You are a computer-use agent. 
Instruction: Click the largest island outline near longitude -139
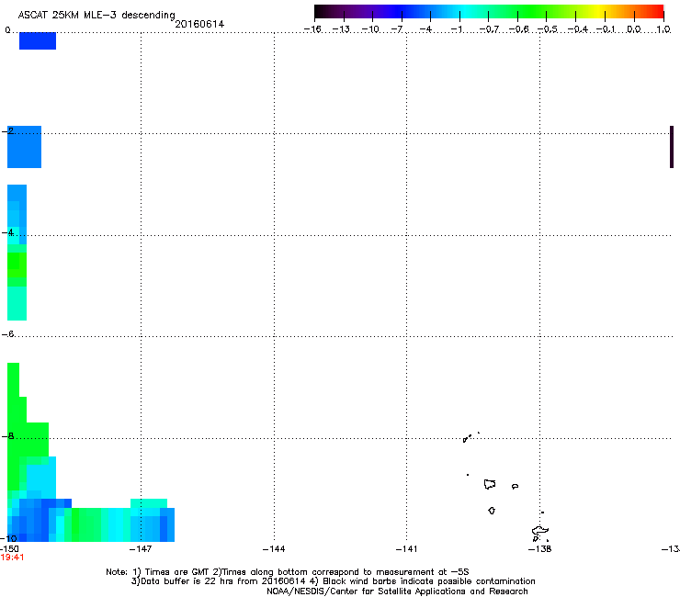point(490,484)
